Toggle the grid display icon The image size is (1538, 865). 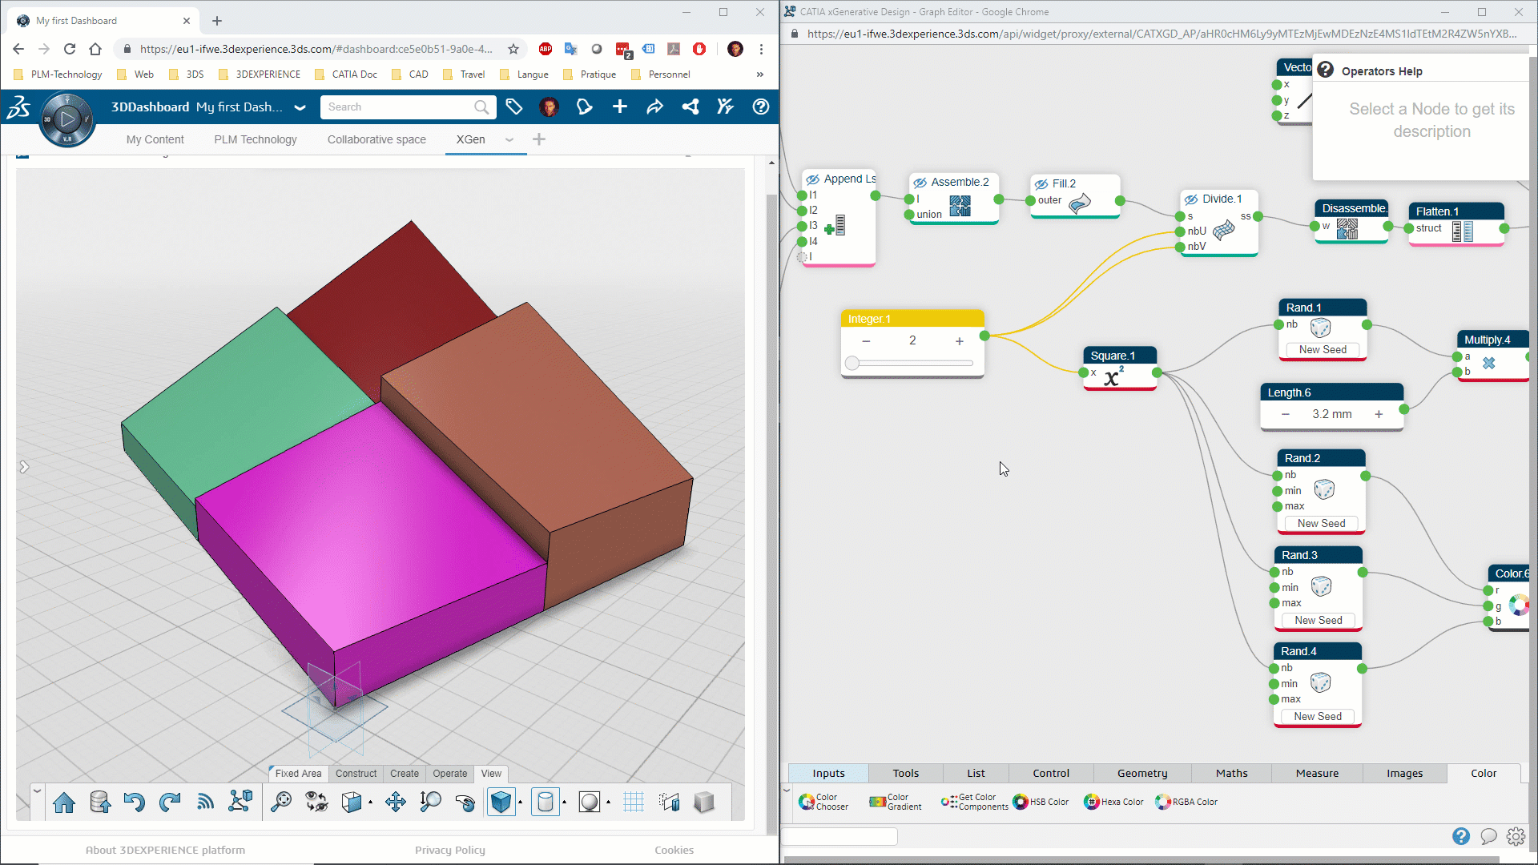pyautogui.click(x=634, y=802)
